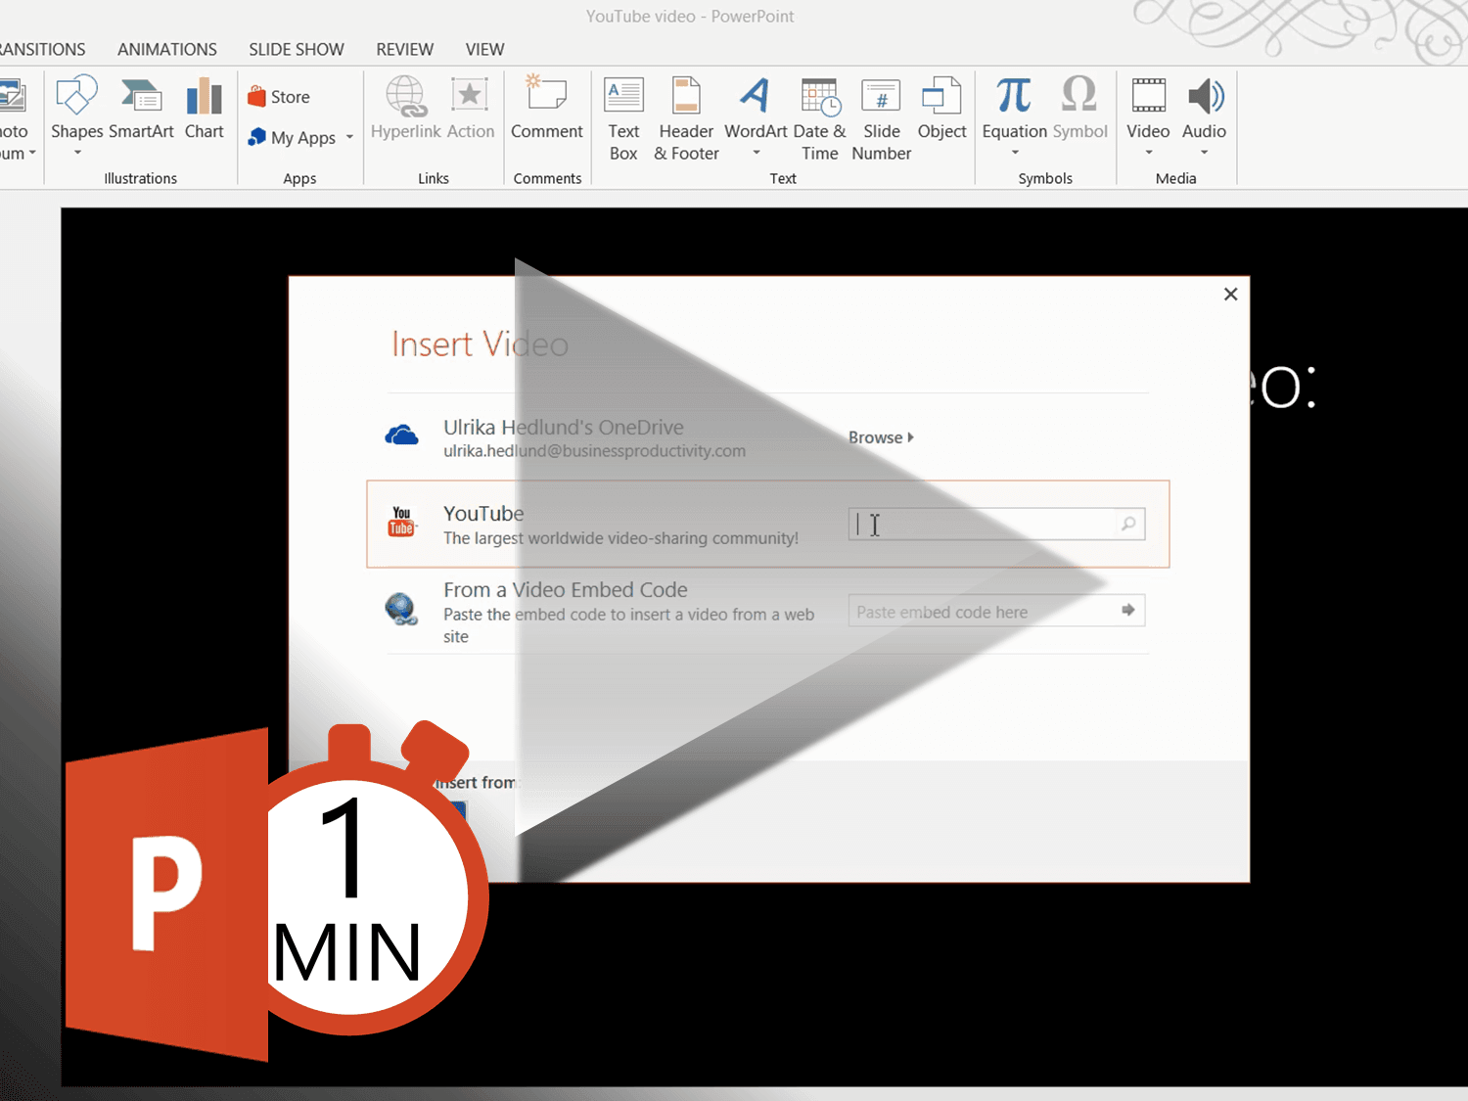This screenshot has height=1101, width=1468.
Task: Insert Slide Number
Action: point(881,118)
